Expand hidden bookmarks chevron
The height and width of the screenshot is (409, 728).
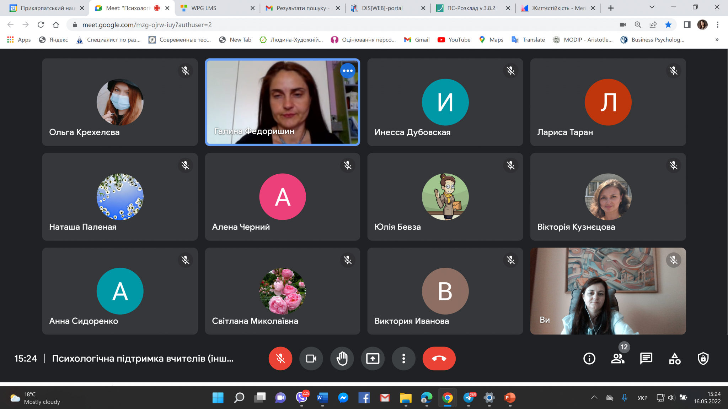(717, 40)
